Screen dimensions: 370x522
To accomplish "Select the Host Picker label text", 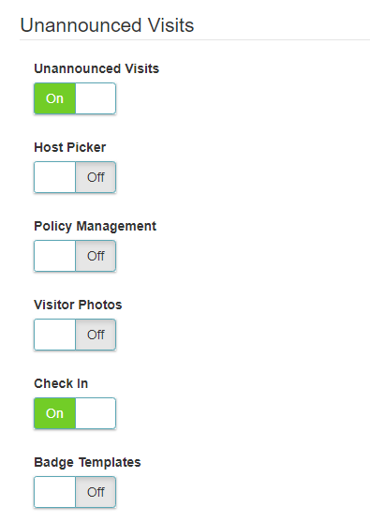I will tap(70, 147).
